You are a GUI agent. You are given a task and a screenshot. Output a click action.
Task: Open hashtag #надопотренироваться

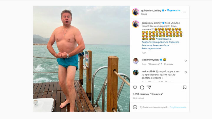155,42
